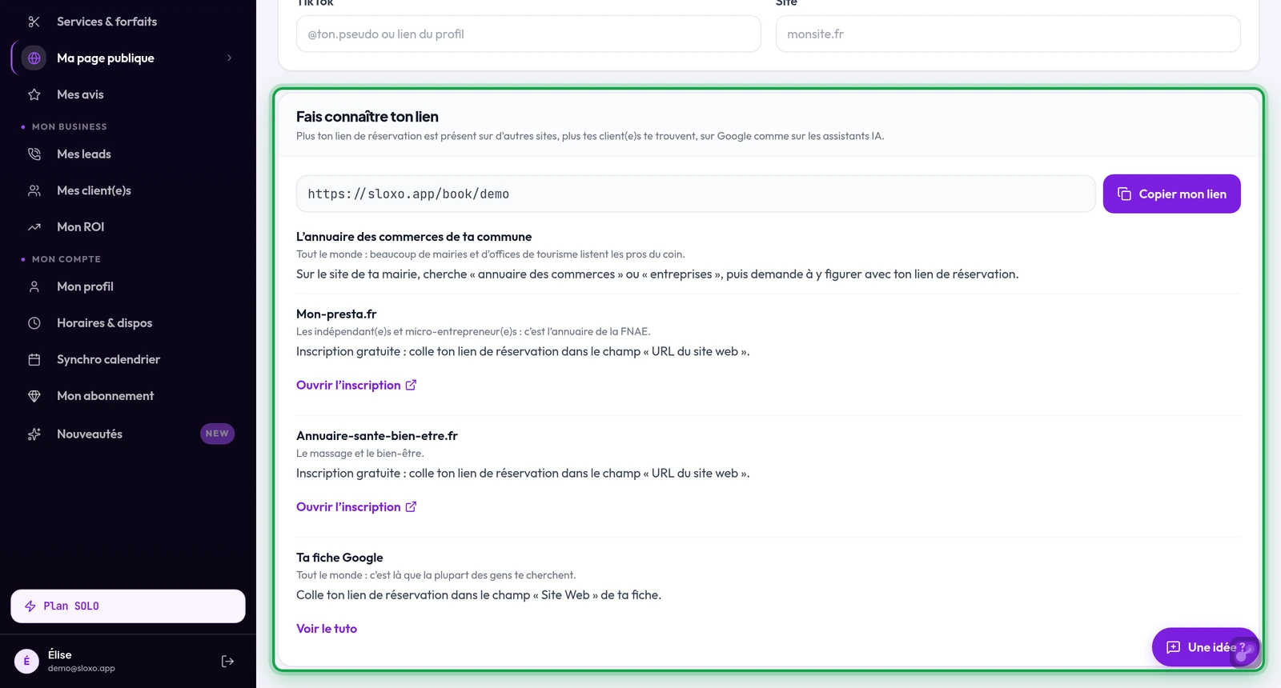Image resolution: width=1281 pixels, height=688 pixels.
Task: Click the Fais connaître ton lien heading
Action: click(367, 117)
